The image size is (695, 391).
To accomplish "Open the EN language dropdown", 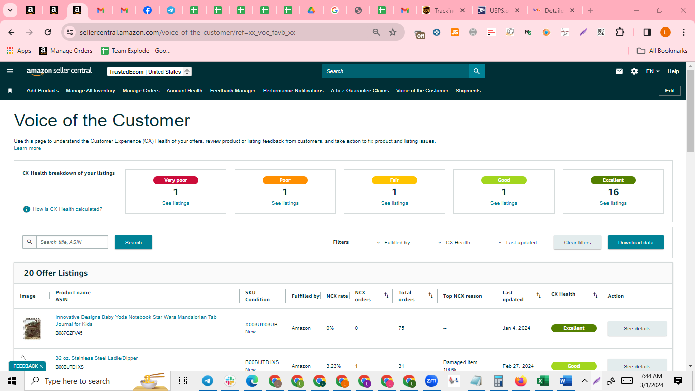I will (653, 71).
